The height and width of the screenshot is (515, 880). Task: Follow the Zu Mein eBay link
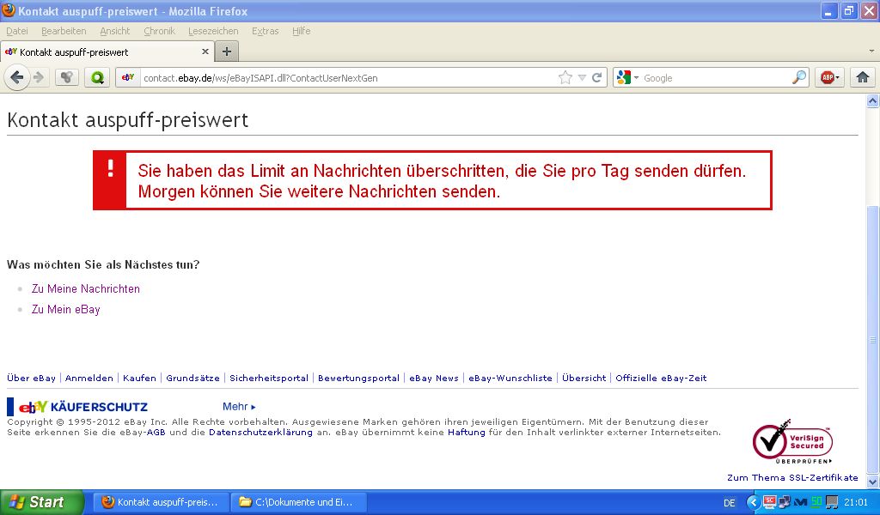(65, 309)
